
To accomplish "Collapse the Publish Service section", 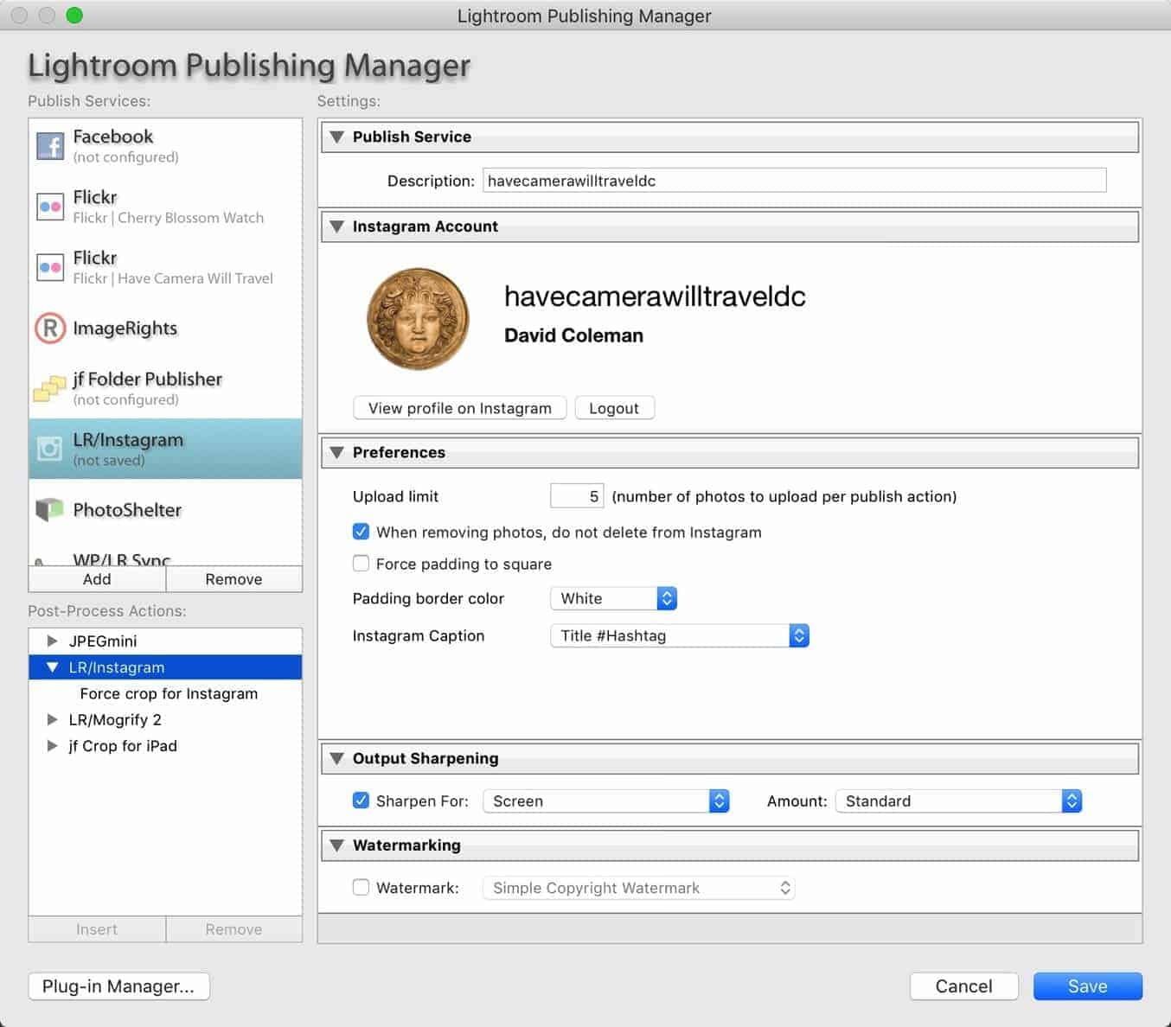I will tap(337, 137).
